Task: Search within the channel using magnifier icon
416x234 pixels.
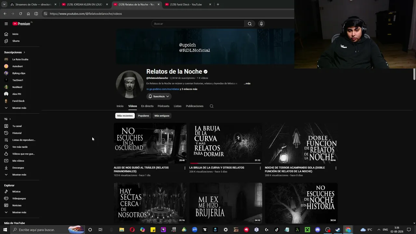Action: [x=212, y=106]
